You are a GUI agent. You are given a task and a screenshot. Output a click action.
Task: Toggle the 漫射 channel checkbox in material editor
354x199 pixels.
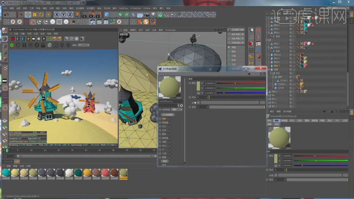pyautogui.click(x=170, y=118)
